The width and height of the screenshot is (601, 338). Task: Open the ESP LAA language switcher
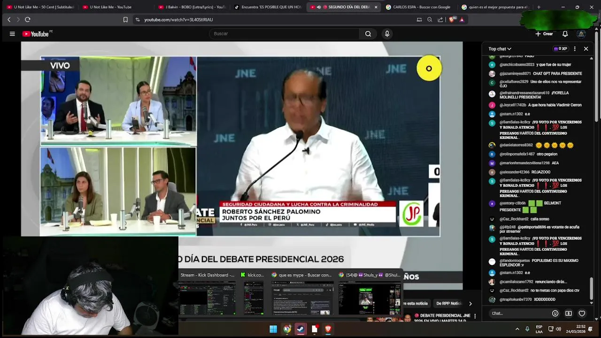click(539, 329)
